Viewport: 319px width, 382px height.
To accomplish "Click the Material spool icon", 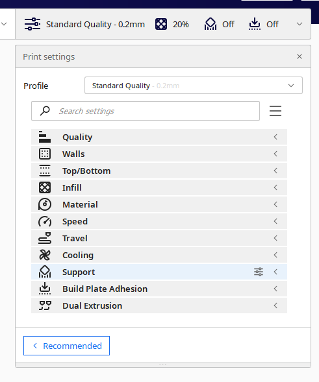I will (x=45, y=204).
